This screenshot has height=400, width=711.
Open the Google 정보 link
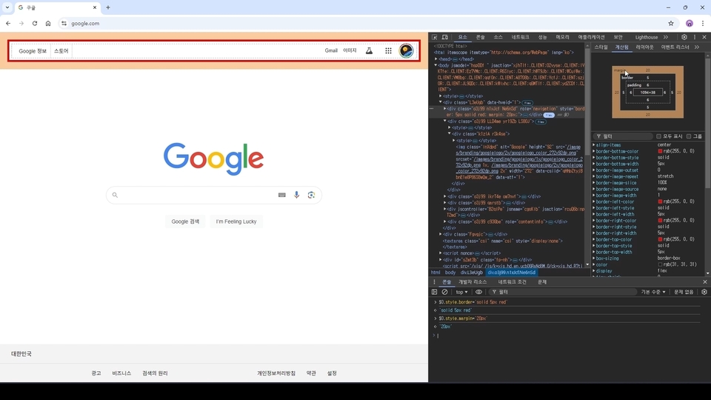[x=33, y=51]
